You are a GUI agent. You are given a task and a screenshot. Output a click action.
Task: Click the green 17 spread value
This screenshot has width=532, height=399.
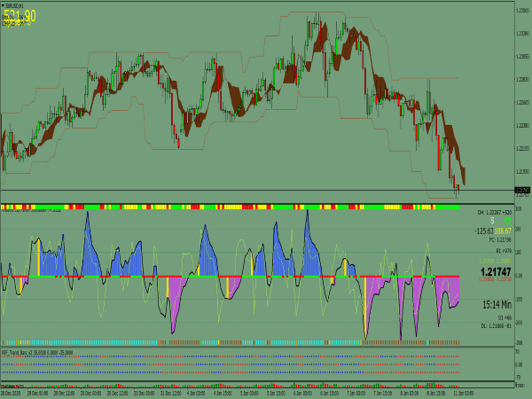pyautogui.click(x=507, y=222)
